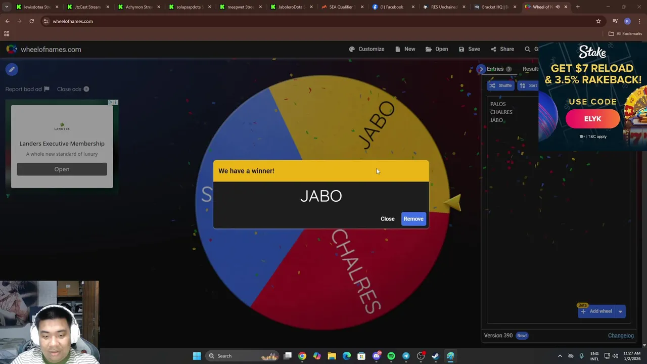The height and width of the screenshot is (364, 647).
Task: Open the Changelog link
Action: (x=621, y=336)
